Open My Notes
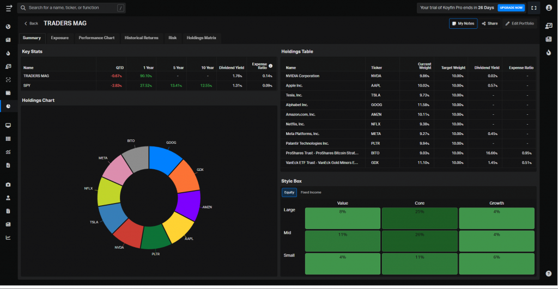The height and width of the screenshot is (289, 558). pyautogui.click(x=463, y=23)
